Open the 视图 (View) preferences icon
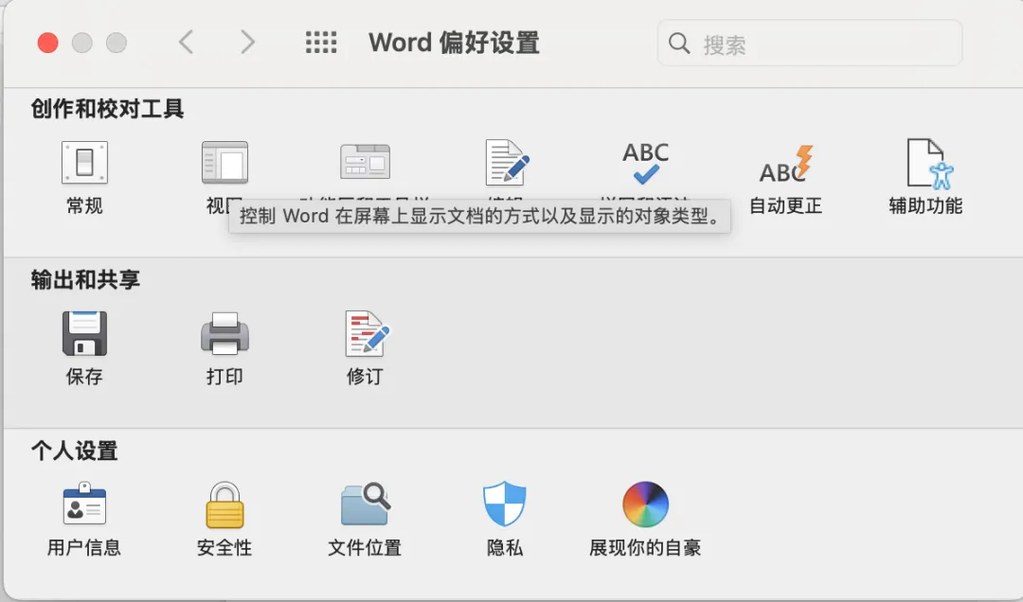The height and width of the screenshot is (602, 1023). coord(224,163)
